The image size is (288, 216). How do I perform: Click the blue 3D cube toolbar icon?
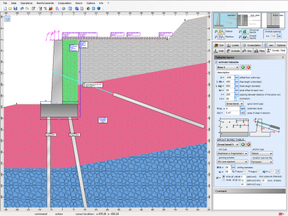pos(98,9)
